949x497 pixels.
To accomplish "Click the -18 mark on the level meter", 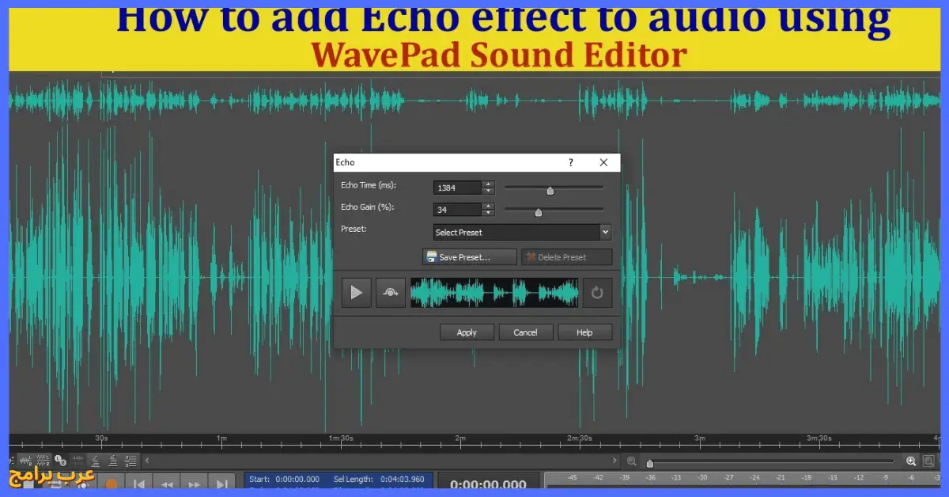I will pos(807,477).
